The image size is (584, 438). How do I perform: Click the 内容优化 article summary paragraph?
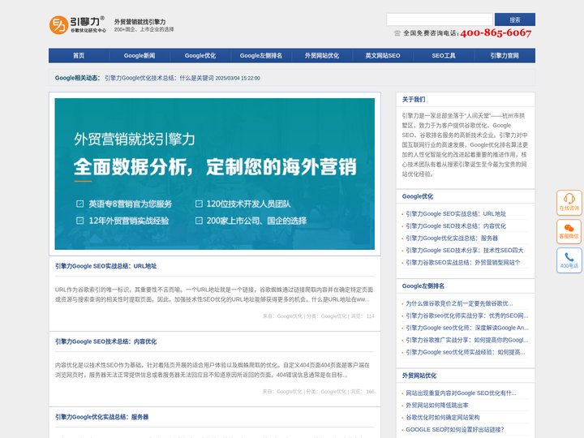(x=213, y=370)
